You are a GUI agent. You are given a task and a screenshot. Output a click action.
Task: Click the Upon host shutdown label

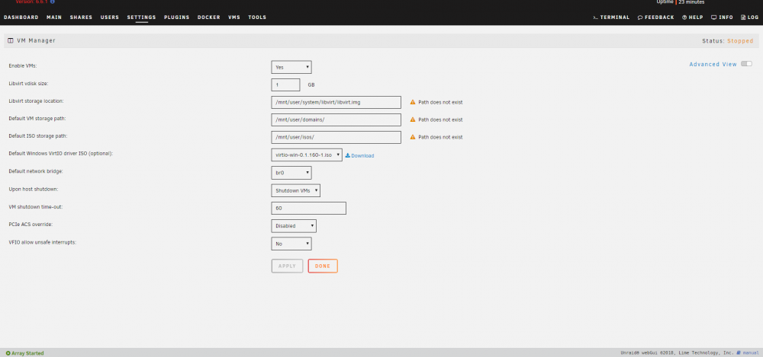(x=34, y=189)
